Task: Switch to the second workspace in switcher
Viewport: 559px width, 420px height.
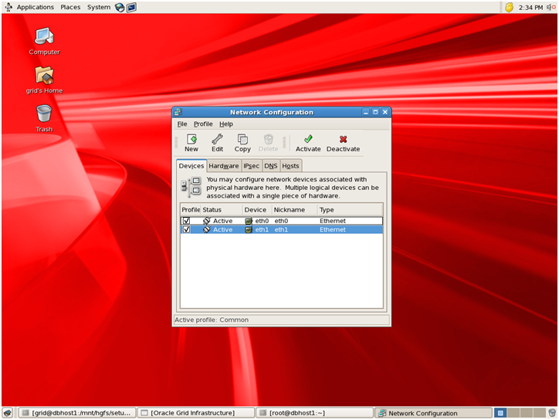Action: (x=513, y=413)
